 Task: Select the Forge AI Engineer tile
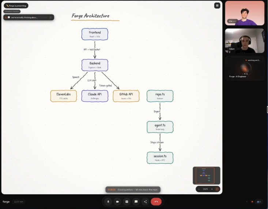[x=245, y=68]
